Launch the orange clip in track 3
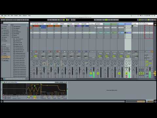Viewport: 157px width, 118px height. [47, 26]
